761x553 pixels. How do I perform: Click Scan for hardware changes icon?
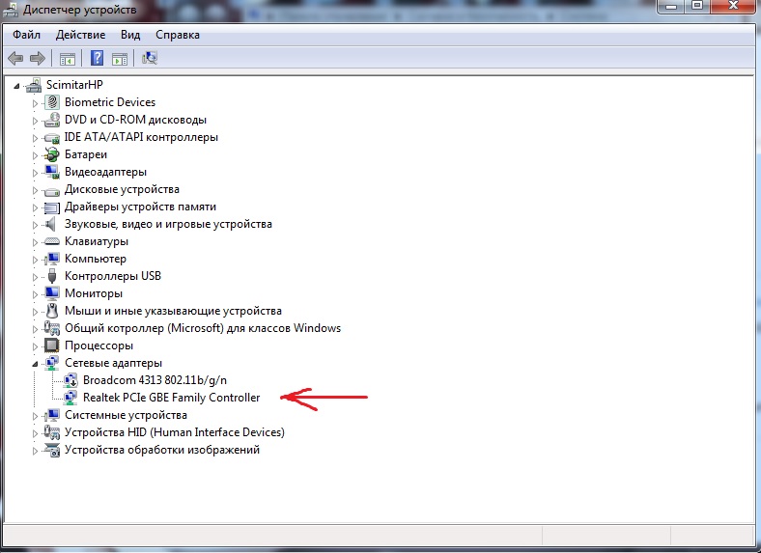(x=150, y=58)
